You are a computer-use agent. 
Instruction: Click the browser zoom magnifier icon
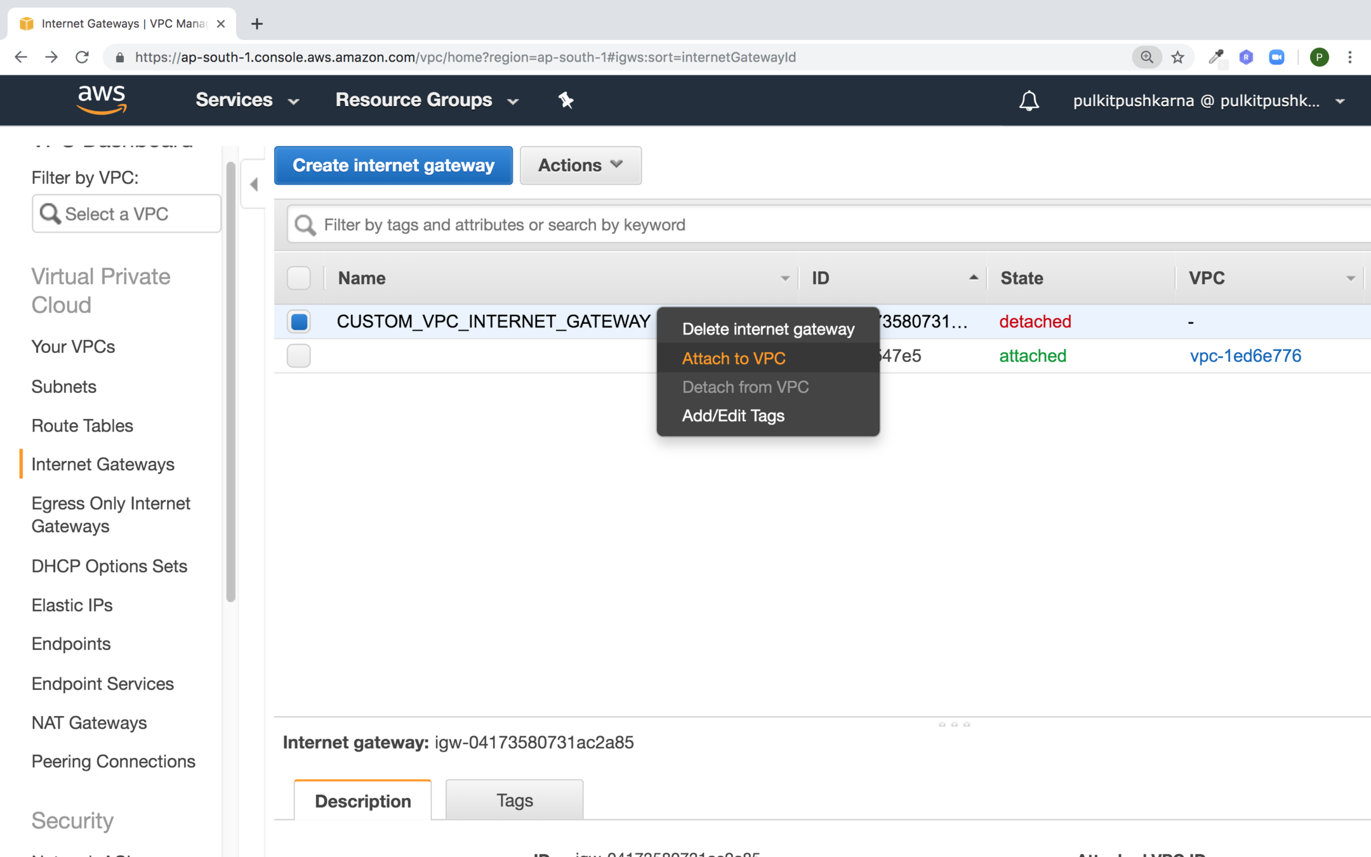pos(1146,57)
